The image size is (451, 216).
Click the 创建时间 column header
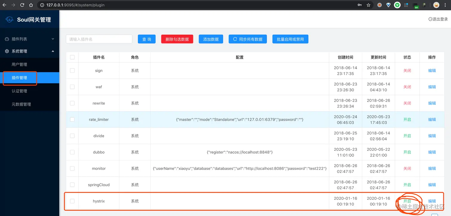click(x=345, y=57)
